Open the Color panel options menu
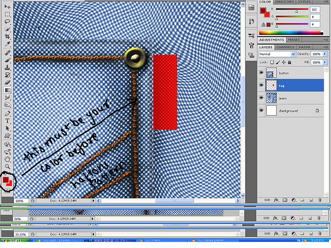Viewport: 331px width, 248px height. [x=326, y=2]
